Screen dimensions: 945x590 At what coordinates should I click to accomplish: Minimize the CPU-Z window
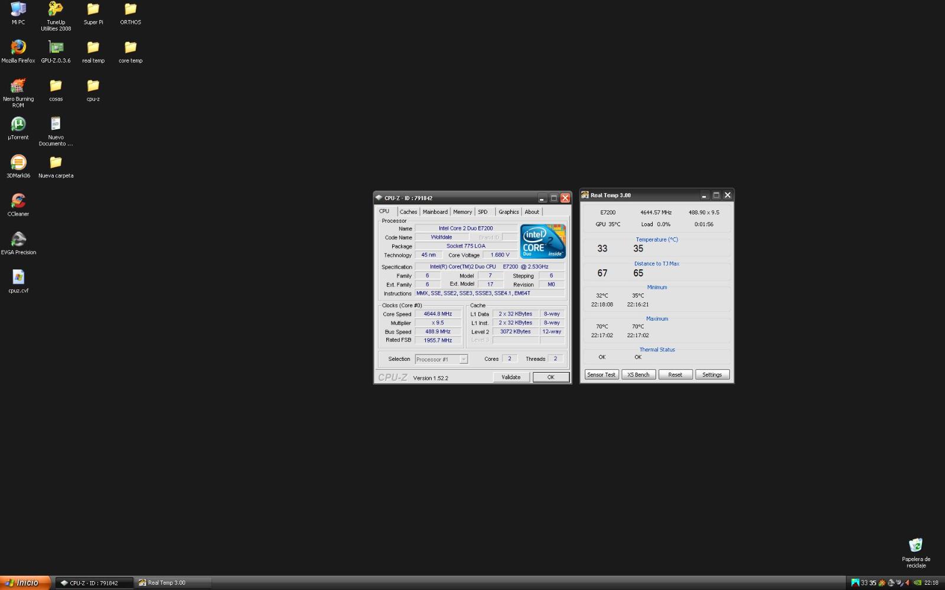542,198
